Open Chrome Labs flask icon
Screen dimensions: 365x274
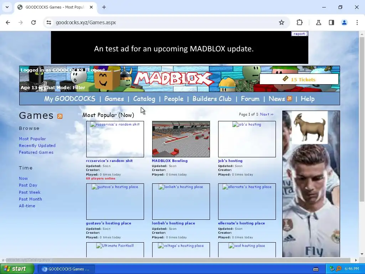318,22
